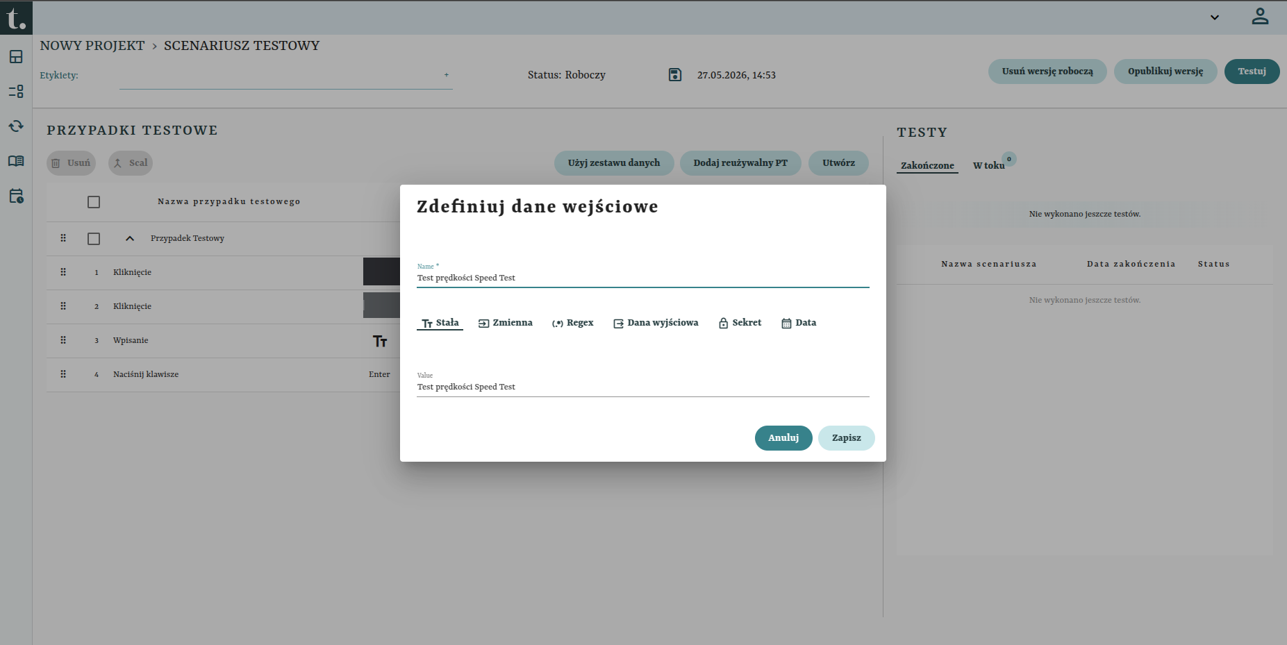Screen dimensions: 1287x645
Task: Select the Zmienna tab
Action: point(506,323)
